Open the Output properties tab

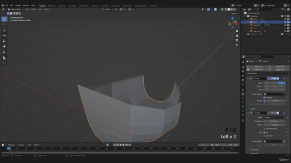tap(243, 72)
